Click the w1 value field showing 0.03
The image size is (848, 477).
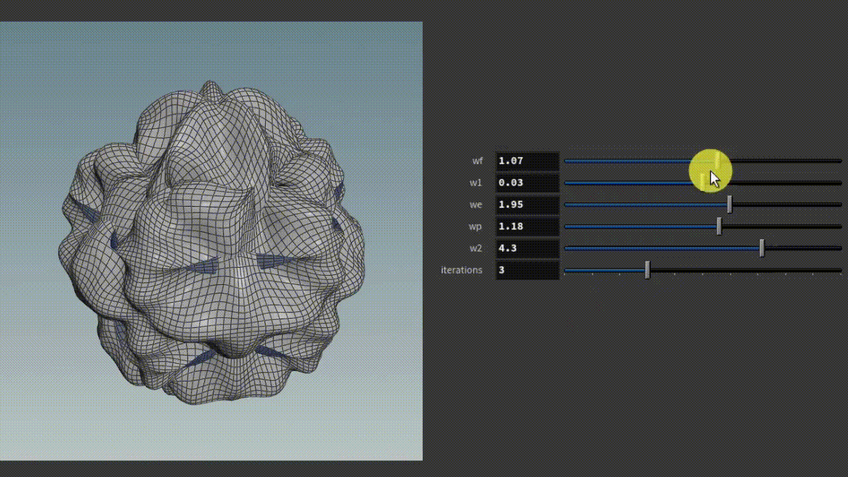point(527,183)
